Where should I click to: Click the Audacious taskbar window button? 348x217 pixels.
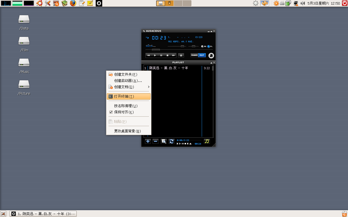pos(43,214)
